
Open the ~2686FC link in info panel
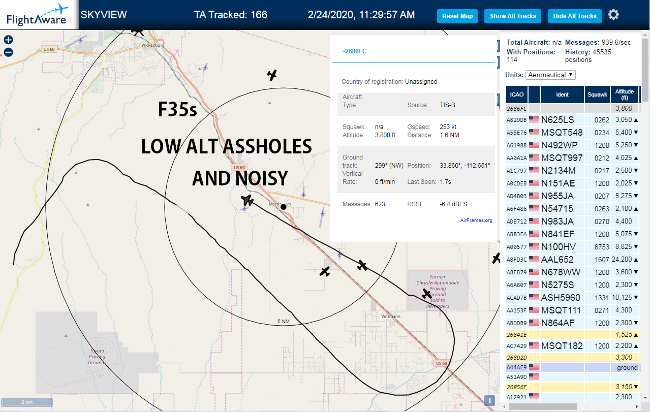pyautogui.click(x=354, y=51)
